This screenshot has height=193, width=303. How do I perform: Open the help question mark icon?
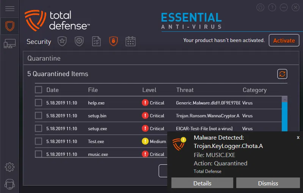point(272,8)
